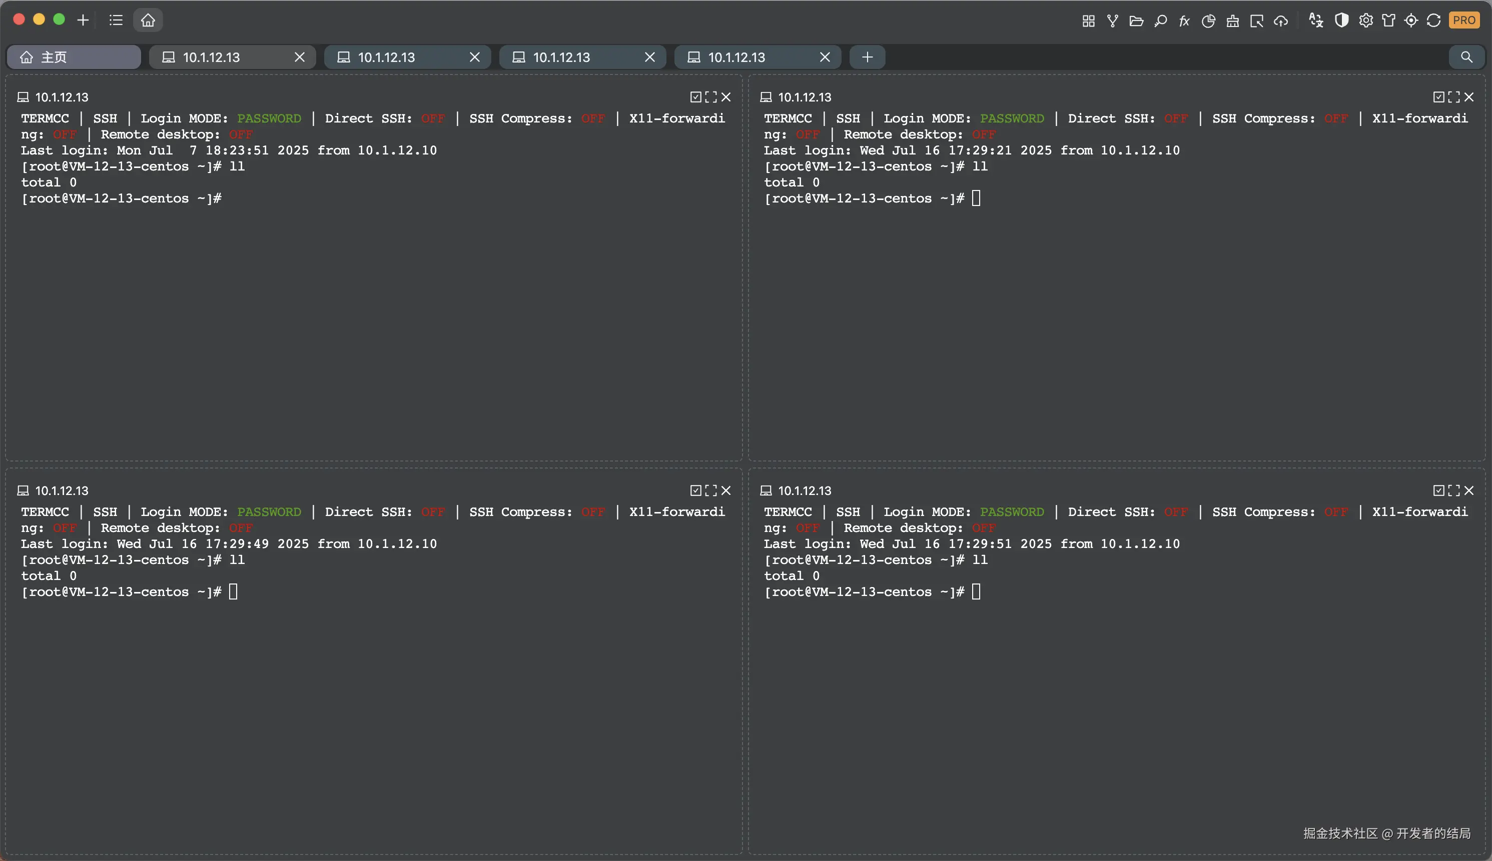Check the top-left pane's select checkbox
1492x861 pixels.
tap(695, 97)
